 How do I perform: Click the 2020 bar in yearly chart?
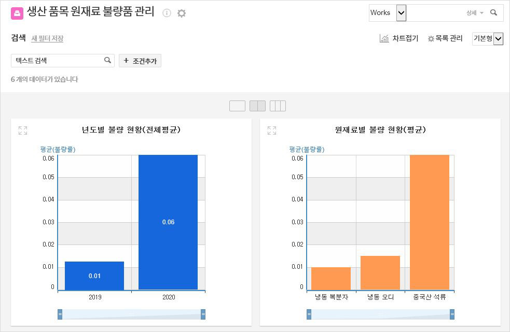click(168, 222)
